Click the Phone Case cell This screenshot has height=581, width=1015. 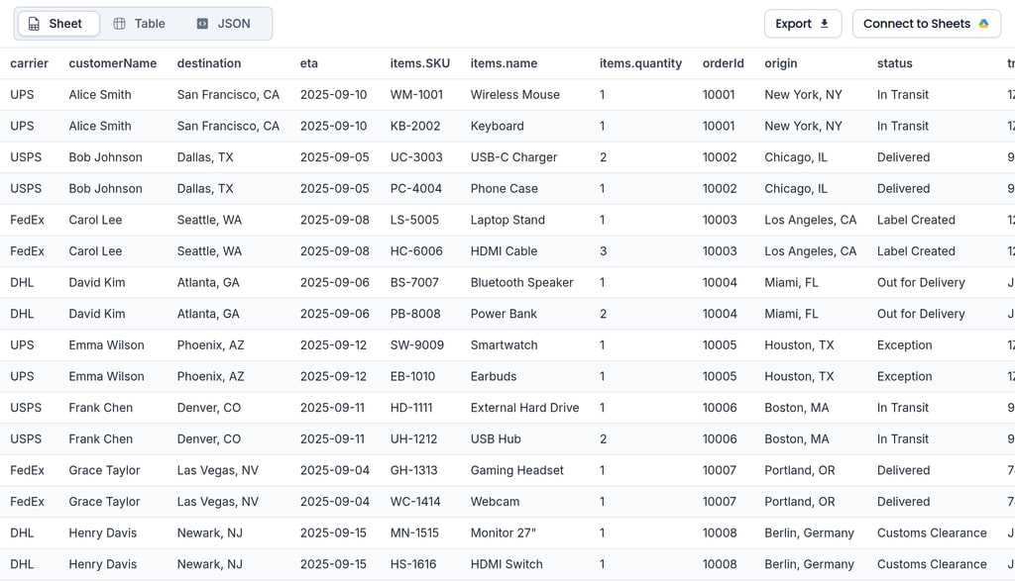pos(505,189)
